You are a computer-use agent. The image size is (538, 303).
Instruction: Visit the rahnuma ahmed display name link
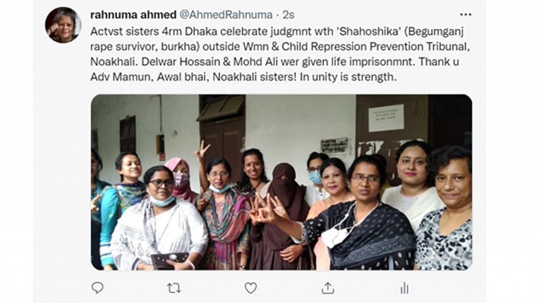tap(133, 15)
